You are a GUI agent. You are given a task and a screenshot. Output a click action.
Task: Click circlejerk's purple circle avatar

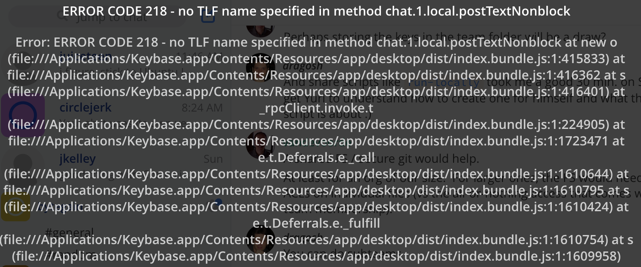click(22, 115)
